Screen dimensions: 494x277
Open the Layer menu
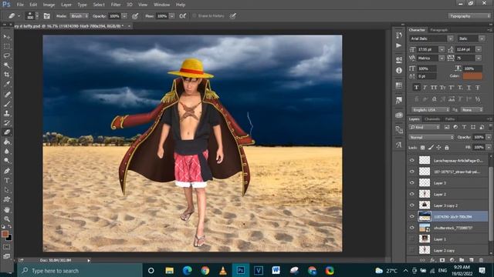(x=66, y=5)
